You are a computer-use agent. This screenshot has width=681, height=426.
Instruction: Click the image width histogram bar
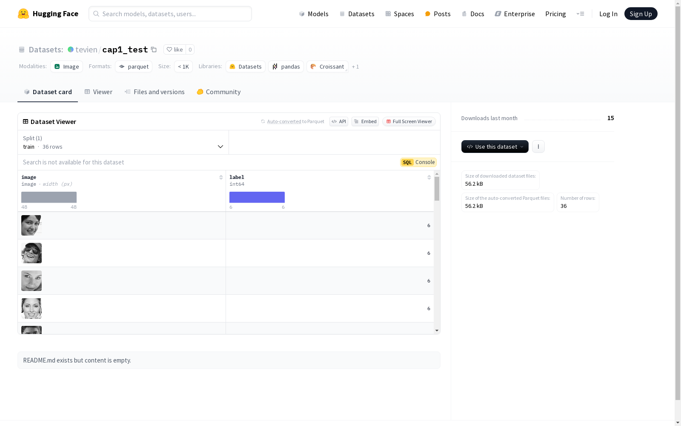(49, 197)
